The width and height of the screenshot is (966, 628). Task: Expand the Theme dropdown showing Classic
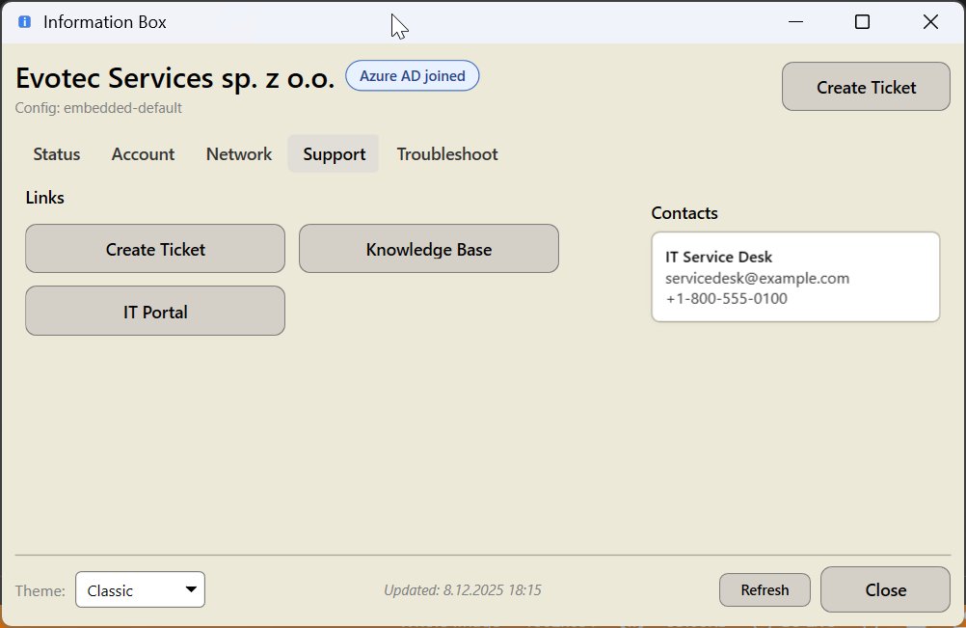[x=141, y=589]
